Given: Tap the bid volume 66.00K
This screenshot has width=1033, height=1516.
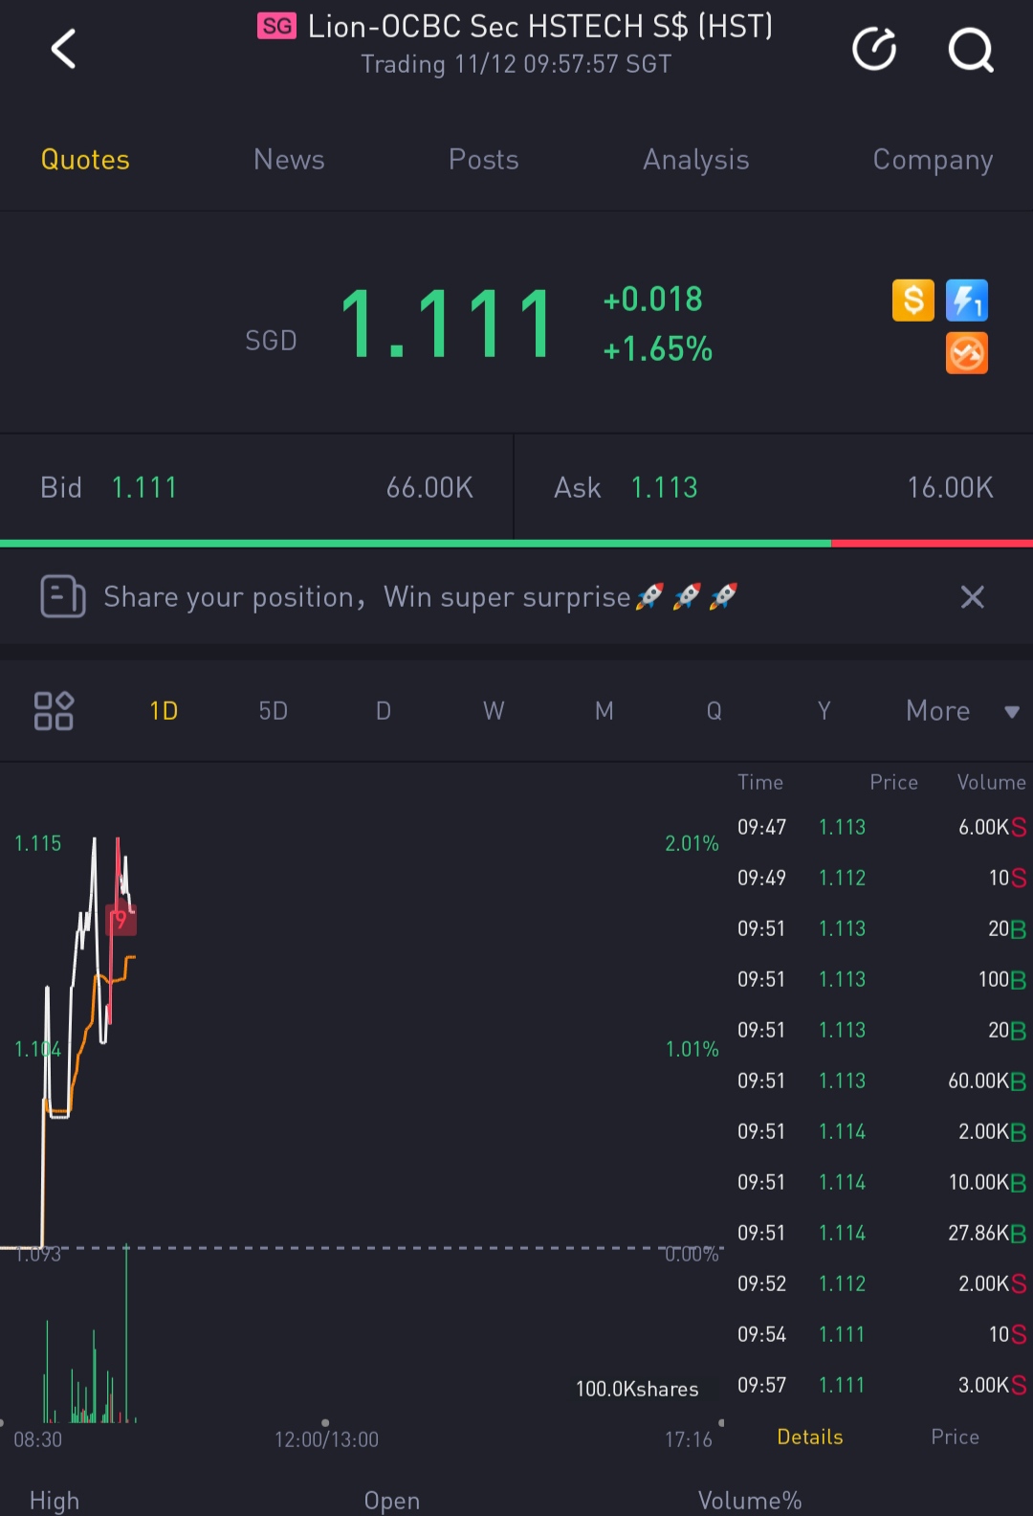Looking at the screenshot, I should (429, 488).
